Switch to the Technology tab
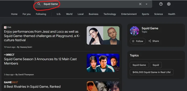Image resolution: width=187 pixels, height=91 pixels. pyautogui.click(x=110, y=14)
